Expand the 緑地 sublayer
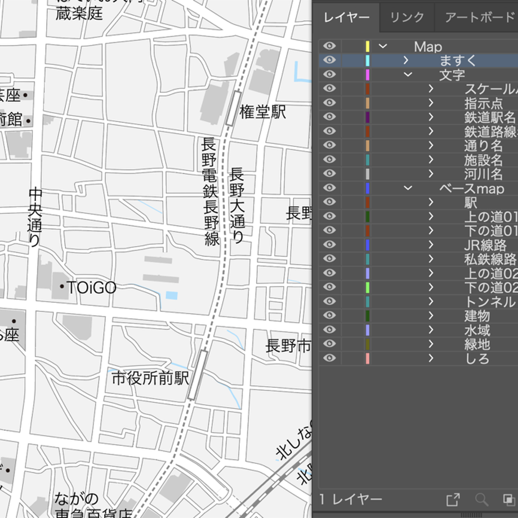 click(431, 344)
